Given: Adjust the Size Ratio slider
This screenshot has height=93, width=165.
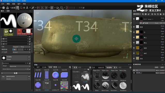Looking at the screenshot, I should pyautogui.click(x=15, y=69).
